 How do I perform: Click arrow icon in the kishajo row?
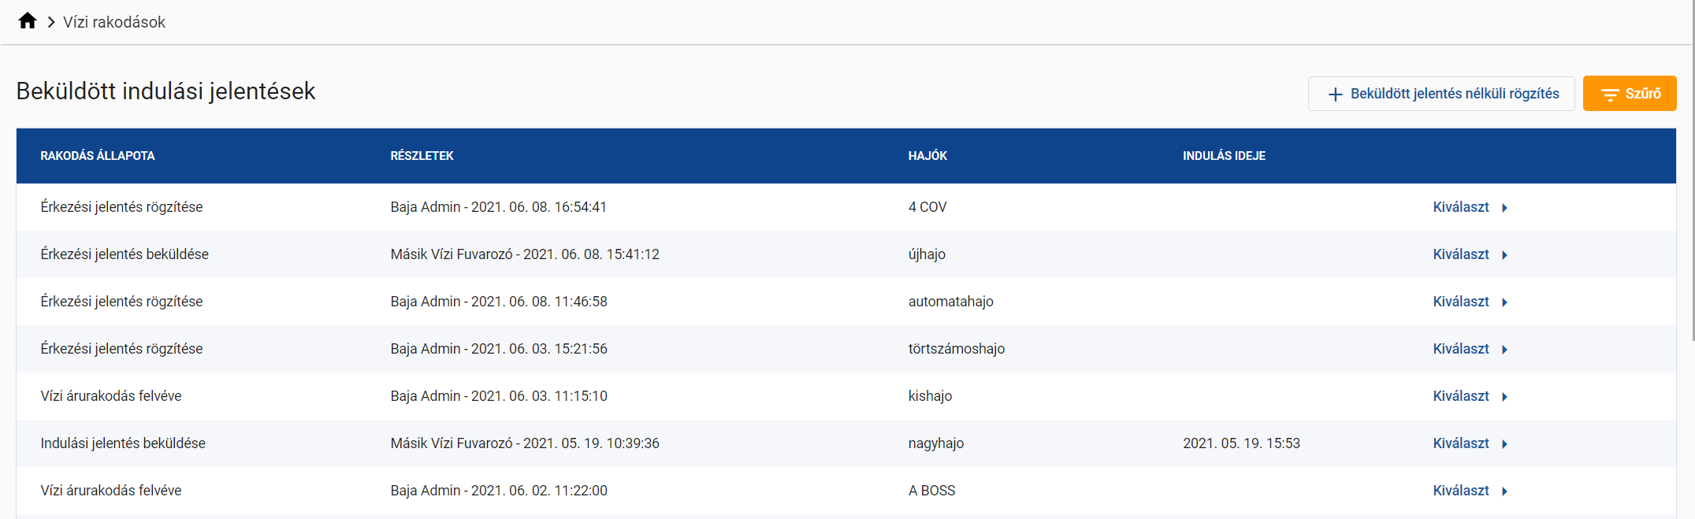pyautogui.click(x=1504, y=397)
